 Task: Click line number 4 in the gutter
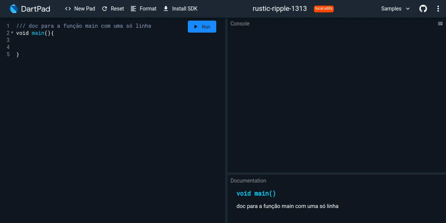[x=8, y=47]
